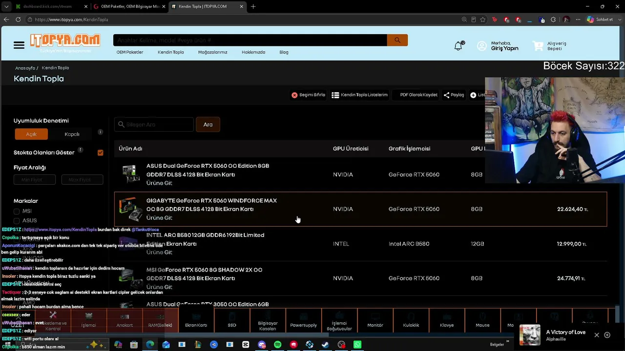The width and height of the screenshot is (625, 351).
Task: Click the main site search box
Action: pos(250,40)
